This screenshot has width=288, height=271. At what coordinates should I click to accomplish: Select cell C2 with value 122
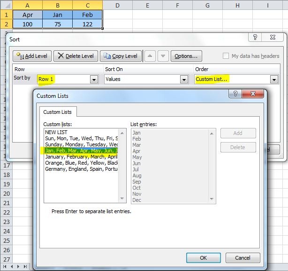tap(87, 24)
